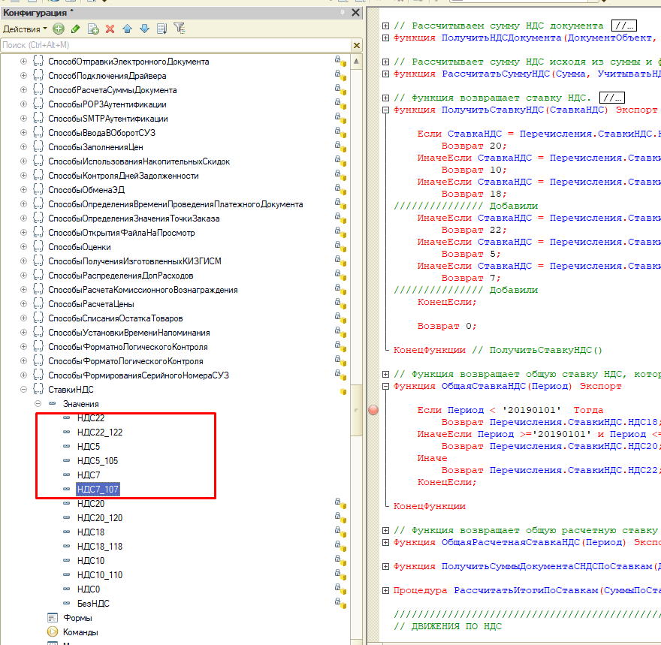Move item up with blue up arrow
661x645 pixels.
[127, 29]
